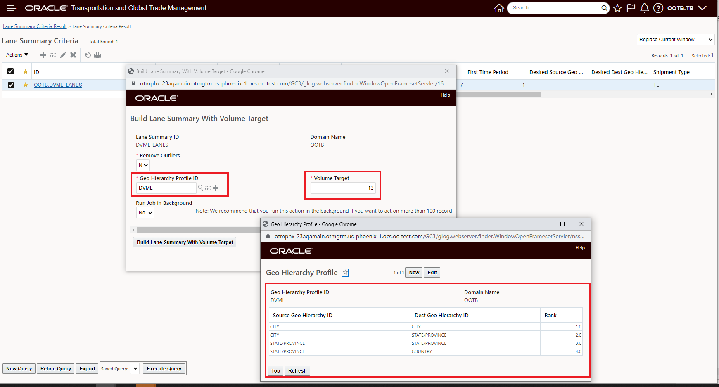Image resolution: width=719 pixels, height=387 pixels.
Task: Click Build Lane Summary With Volume Target button
Action: (x=185, y=242)
